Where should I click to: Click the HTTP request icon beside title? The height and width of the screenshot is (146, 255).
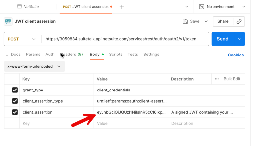(x=8, y=21)
